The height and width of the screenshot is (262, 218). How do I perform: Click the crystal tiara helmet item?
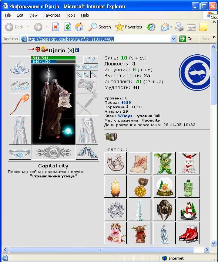click(20, 67)
